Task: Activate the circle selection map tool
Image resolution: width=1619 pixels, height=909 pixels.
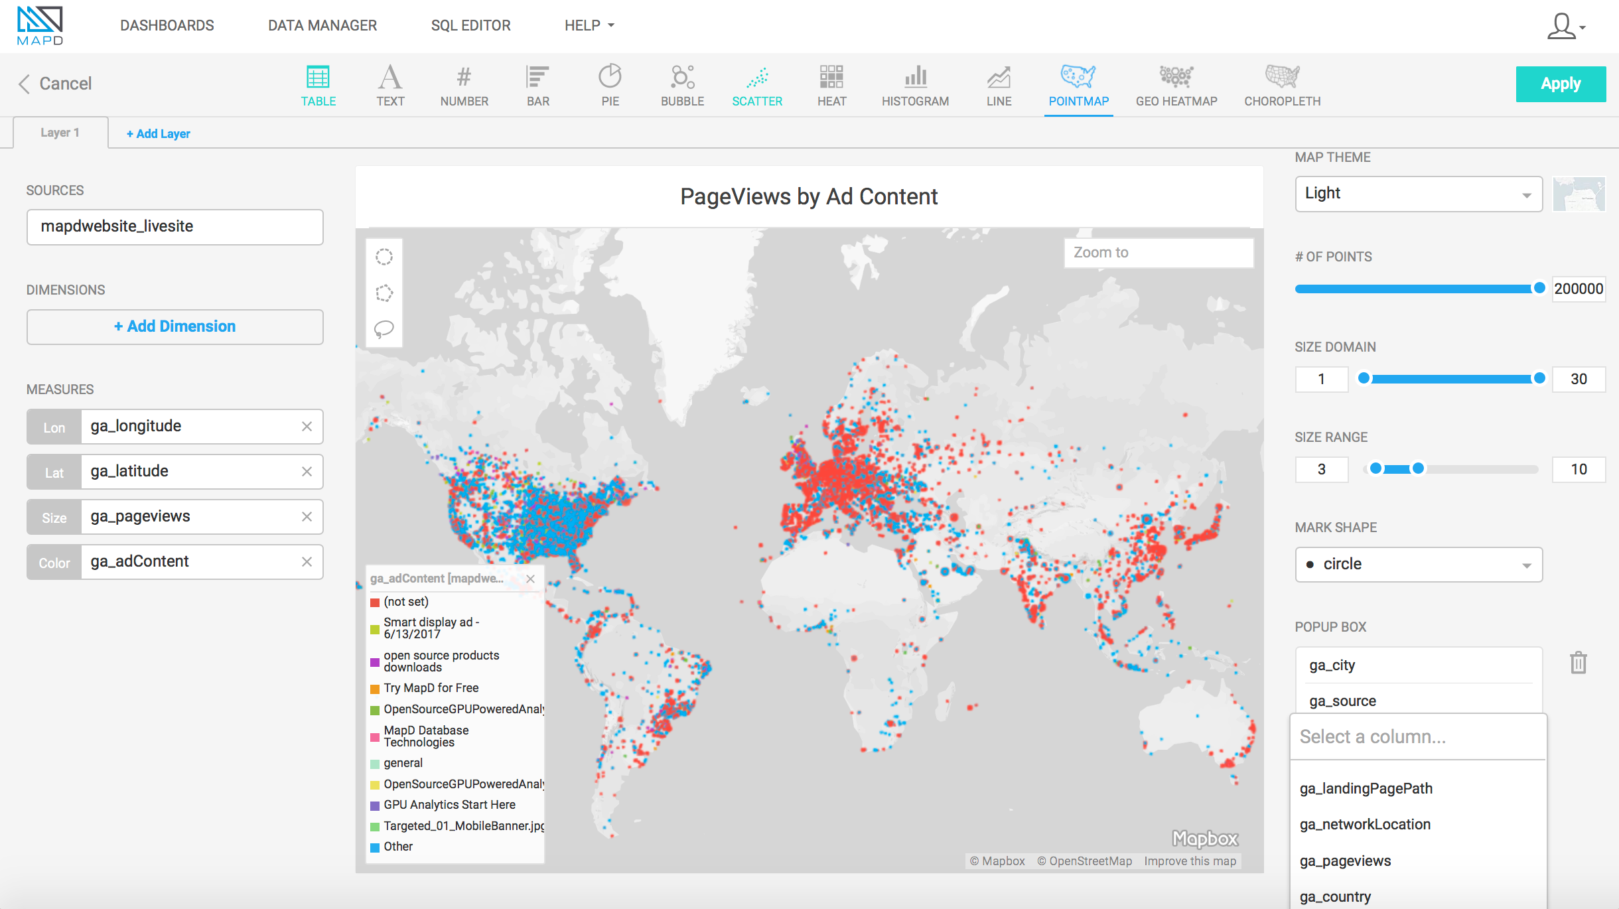Action: (x=384, y=257)
